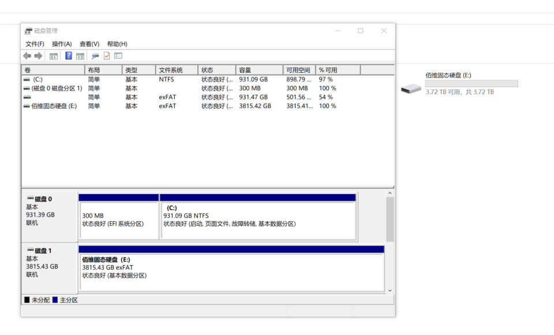Sort by the 布局 column header
554x335 pixels.
pos(103,70)
